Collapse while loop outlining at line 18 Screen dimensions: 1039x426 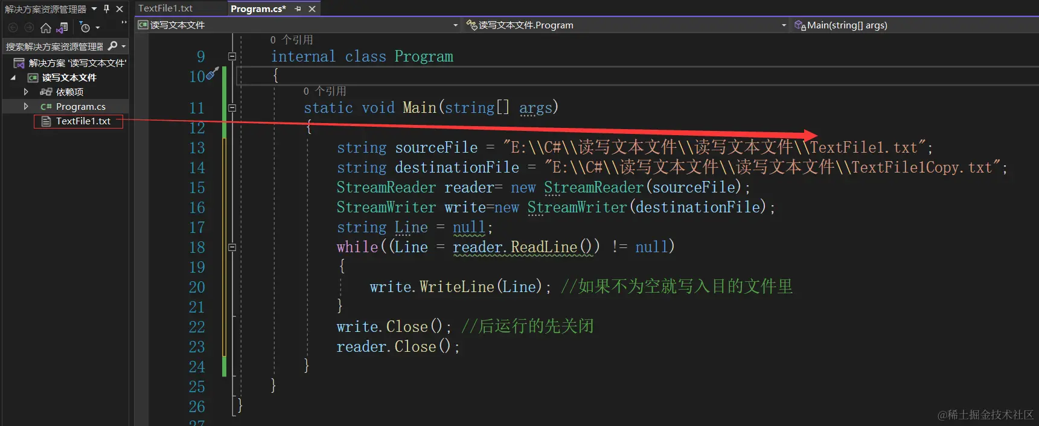[x=232, y=247]
